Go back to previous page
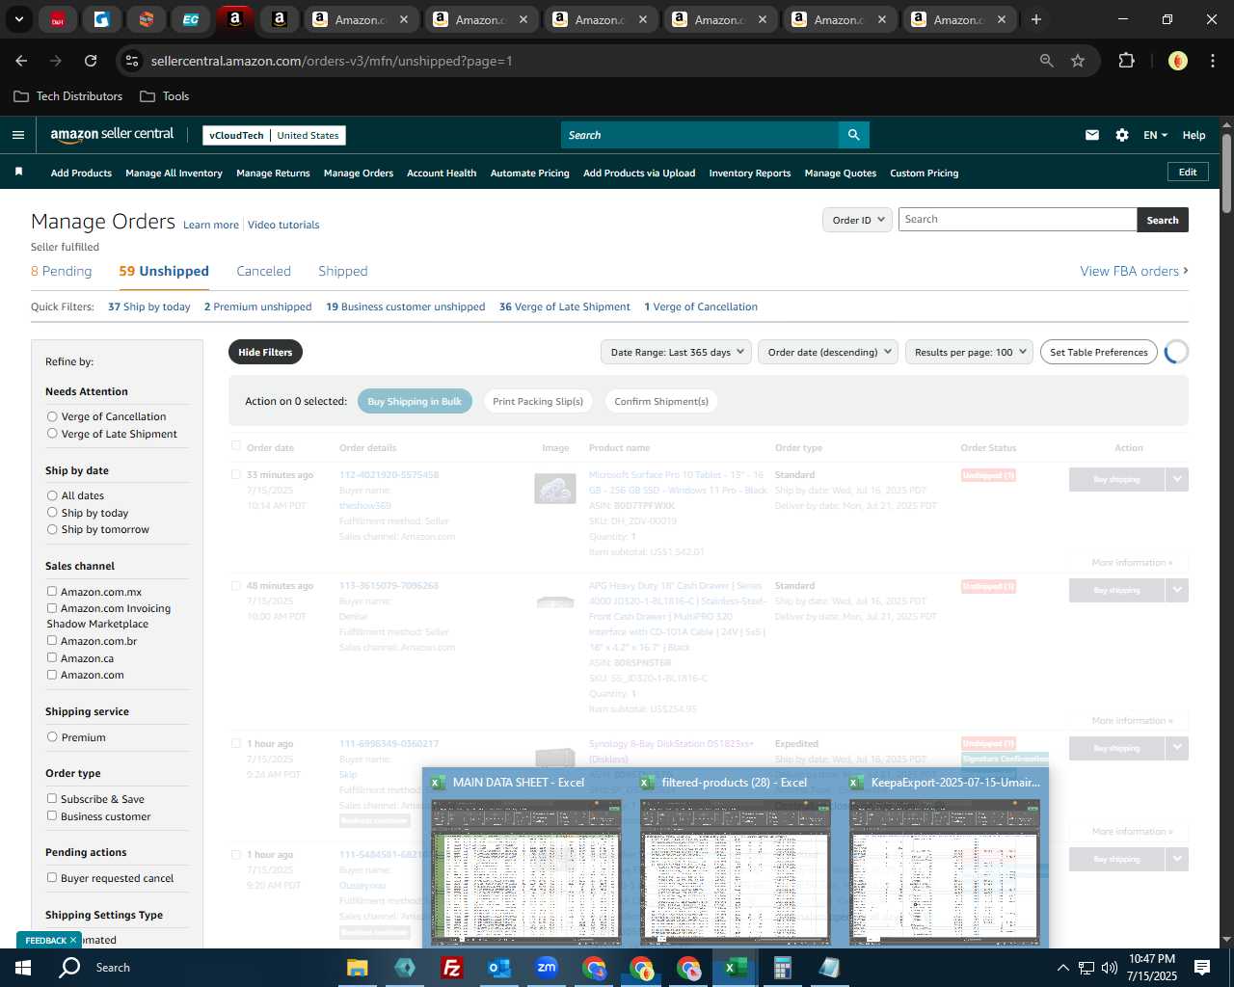1234x987 pixels. 21,61
